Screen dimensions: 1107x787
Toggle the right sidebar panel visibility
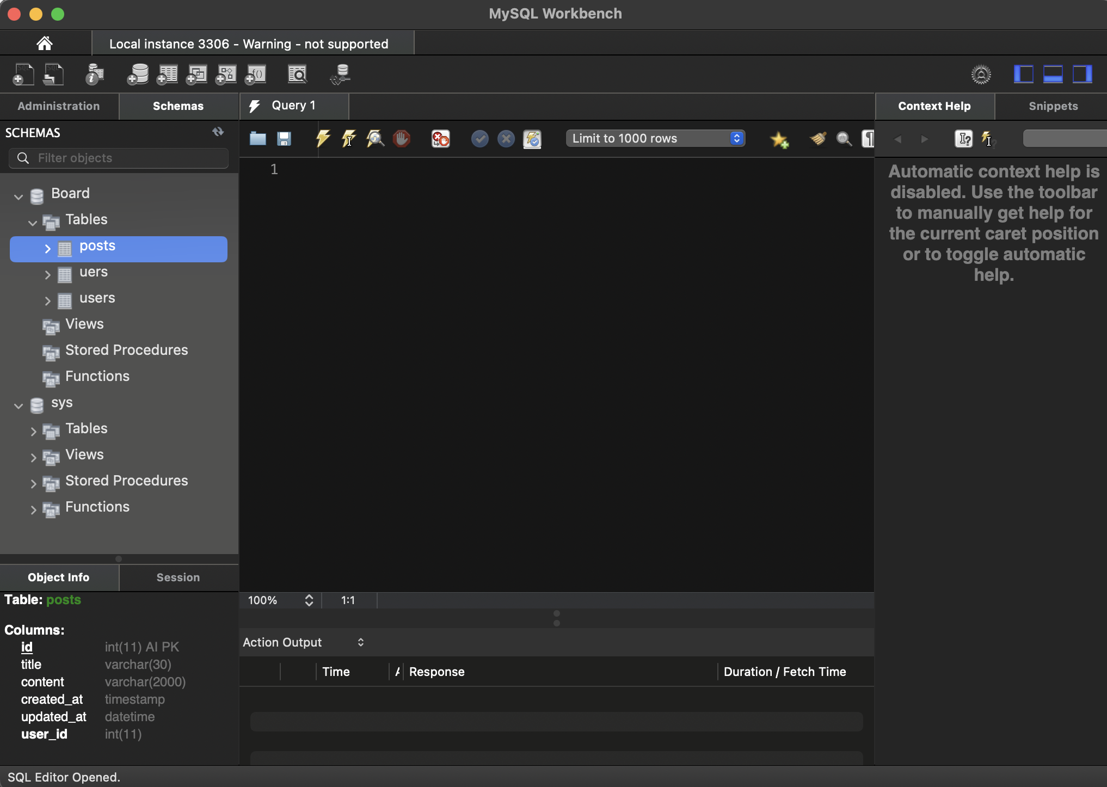(x=1082, y=74)
